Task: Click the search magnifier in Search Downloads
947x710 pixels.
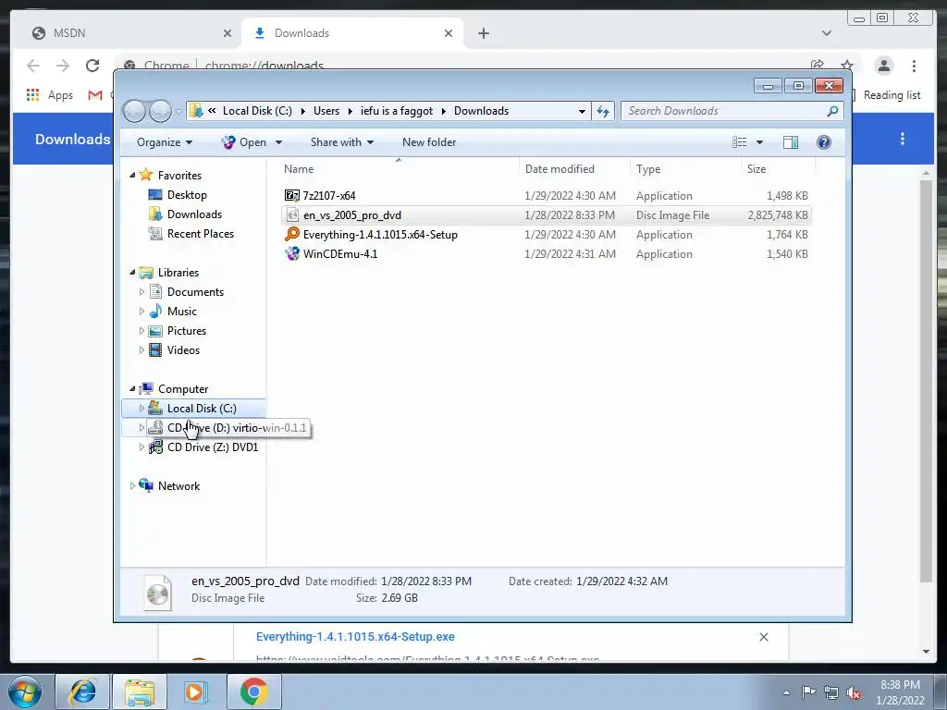Action: tap(833, 111)
